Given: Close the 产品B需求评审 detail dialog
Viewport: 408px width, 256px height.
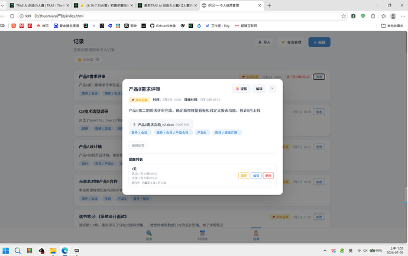Looking at the screenshot, I should pos(272,89).
